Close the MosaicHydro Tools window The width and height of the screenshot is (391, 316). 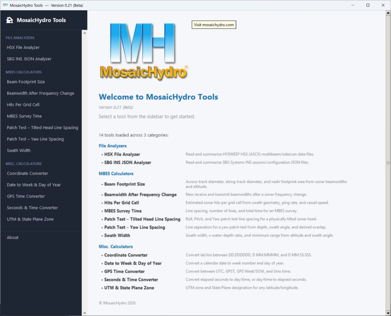(383, 5)
